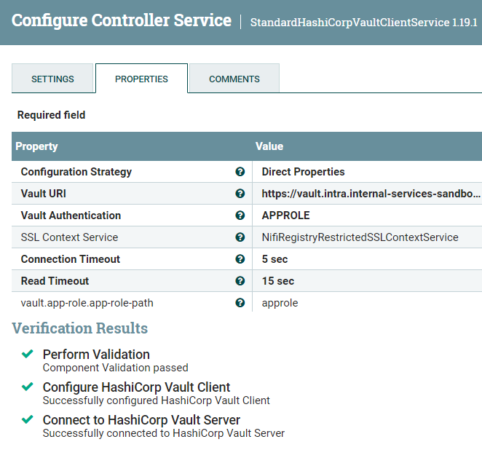This screenshot has width=482, height=466.
Task: Open Connection Timeout help icon
Action: (240, 258)
